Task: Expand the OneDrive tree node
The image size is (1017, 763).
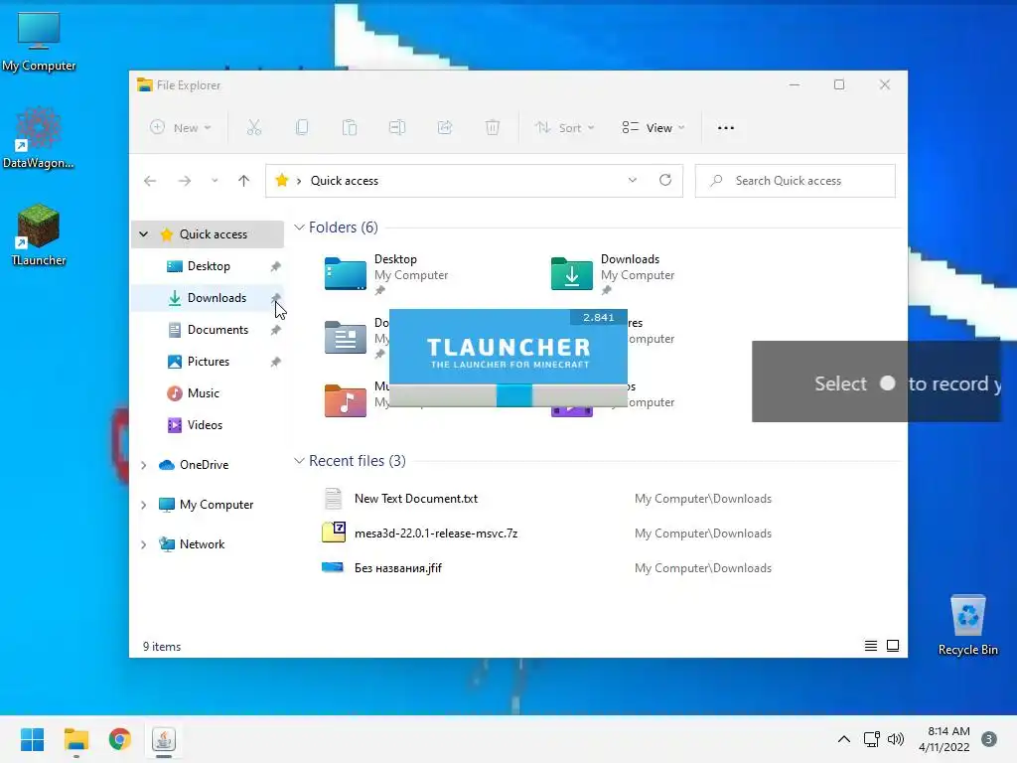Action: coord(144,465)
